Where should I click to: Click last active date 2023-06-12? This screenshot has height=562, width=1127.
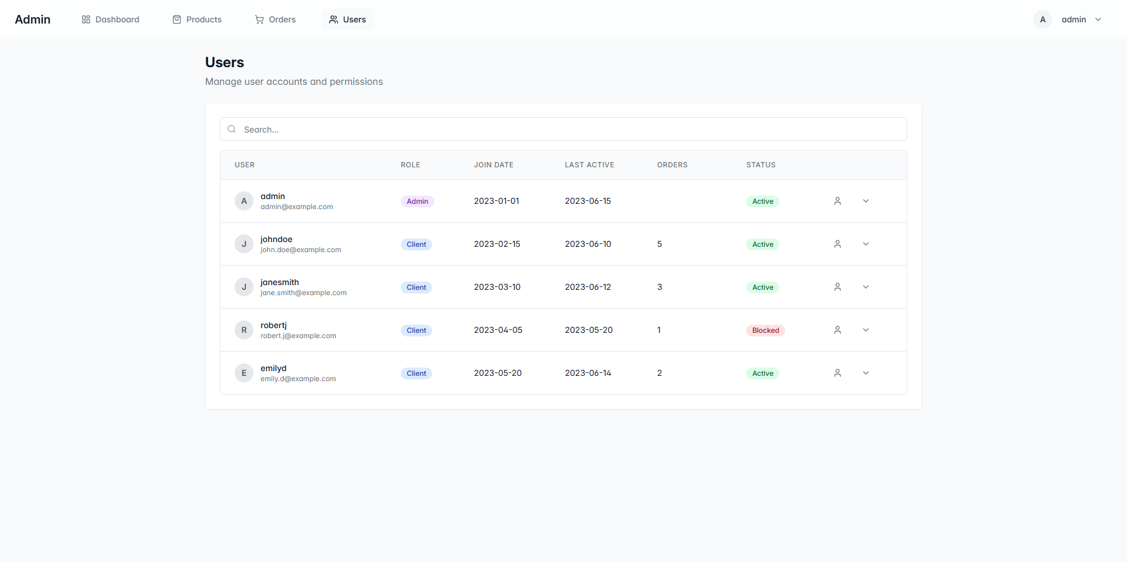click(588, 287)
